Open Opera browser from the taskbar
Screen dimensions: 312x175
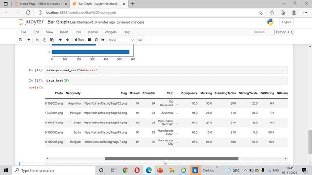coord(137,170)
